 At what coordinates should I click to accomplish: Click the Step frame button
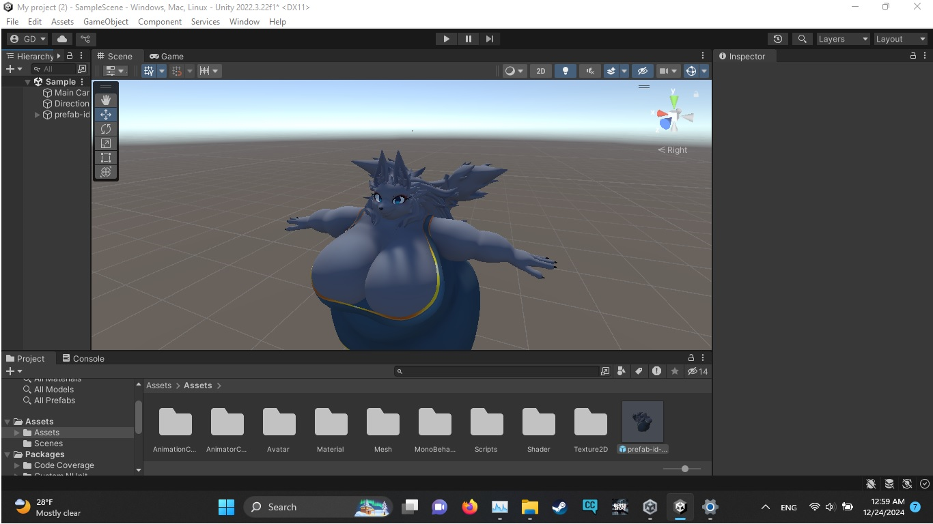[x=489, y=39]
